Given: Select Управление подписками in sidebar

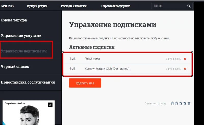Looking at the screenshot, I should point(24,51).
